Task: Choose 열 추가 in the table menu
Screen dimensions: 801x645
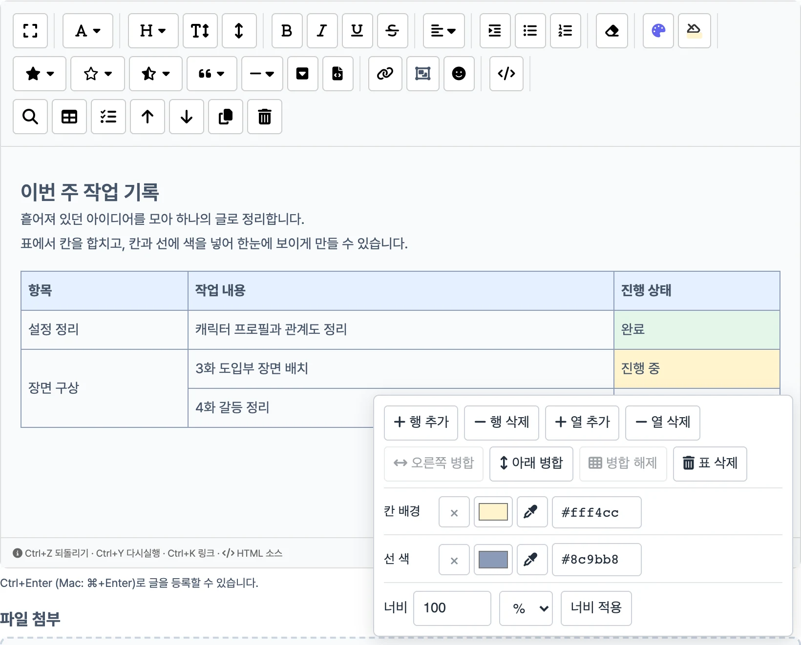Action: [582, 423]
